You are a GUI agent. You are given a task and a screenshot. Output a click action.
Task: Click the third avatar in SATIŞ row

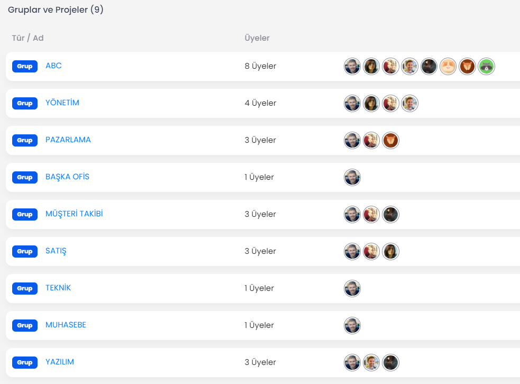(391, 252)
